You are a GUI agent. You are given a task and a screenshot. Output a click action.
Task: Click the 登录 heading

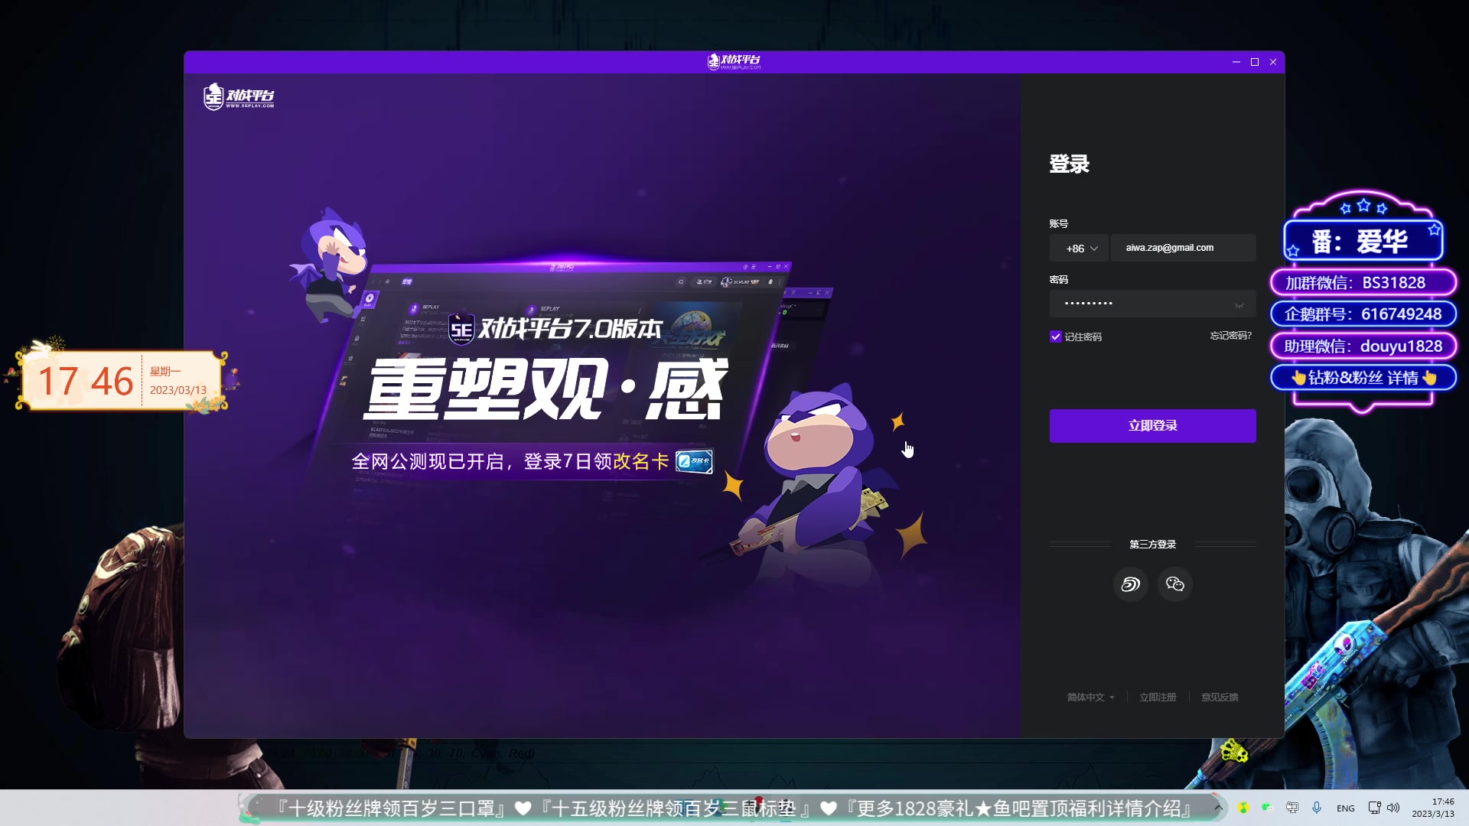[x=1069, y=164]
